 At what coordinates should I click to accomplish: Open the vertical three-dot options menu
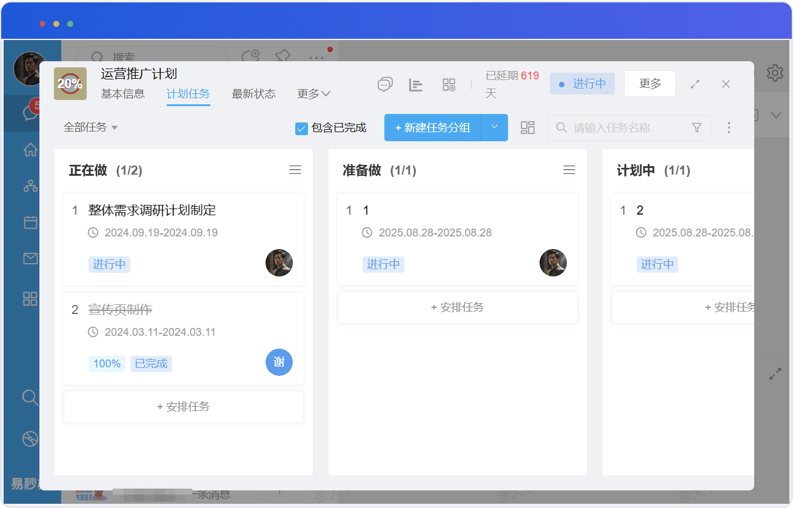729,127
